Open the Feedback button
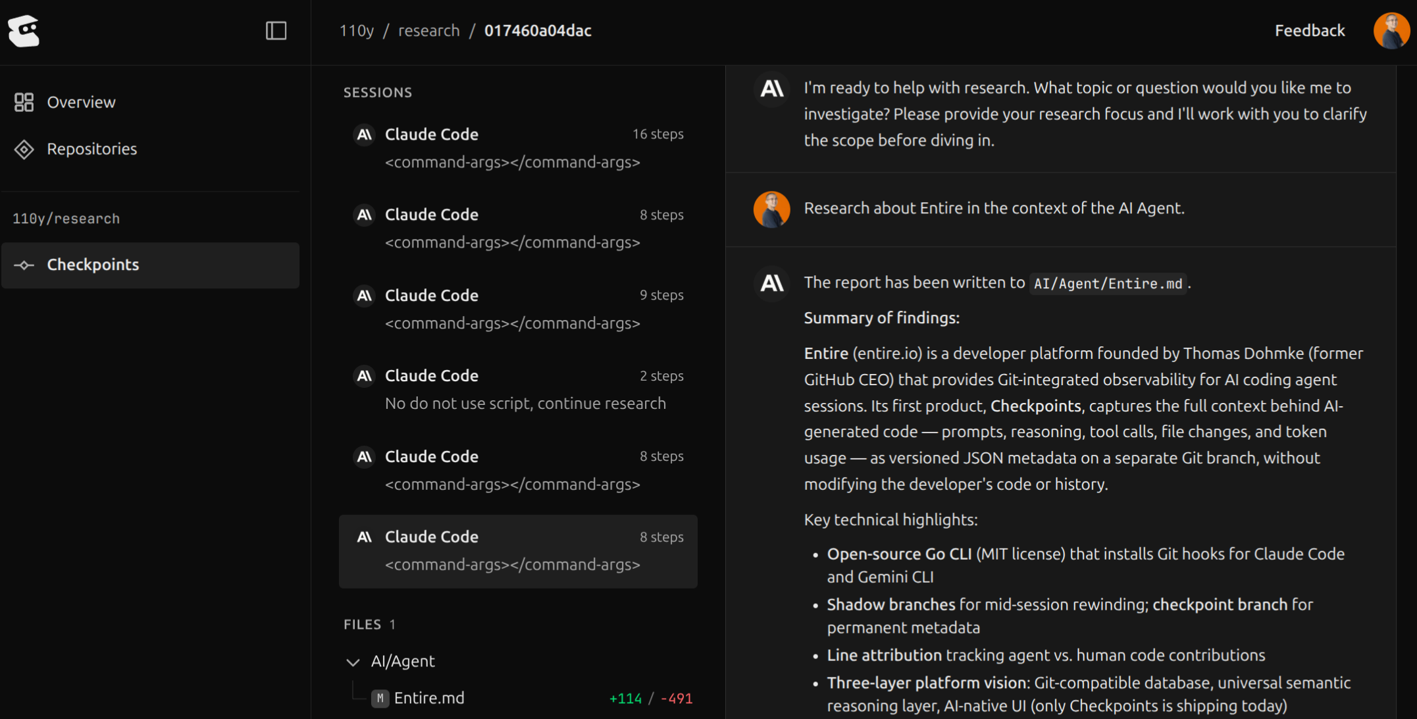The height and width of the screenshot is (719, 1417). tap(1310, 31)
